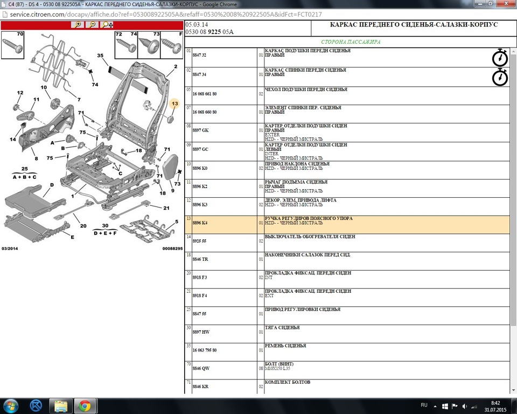This screenshot has width=517, height=414.
Task: Click callout number 13 on the diagram
Action: coord(174,103)
